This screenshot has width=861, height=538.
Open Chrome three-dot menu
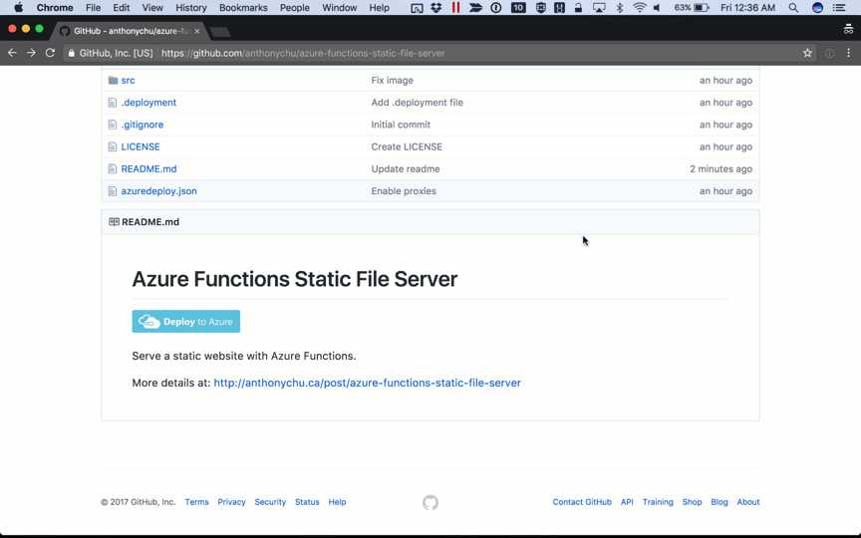[x=848, y=53]
